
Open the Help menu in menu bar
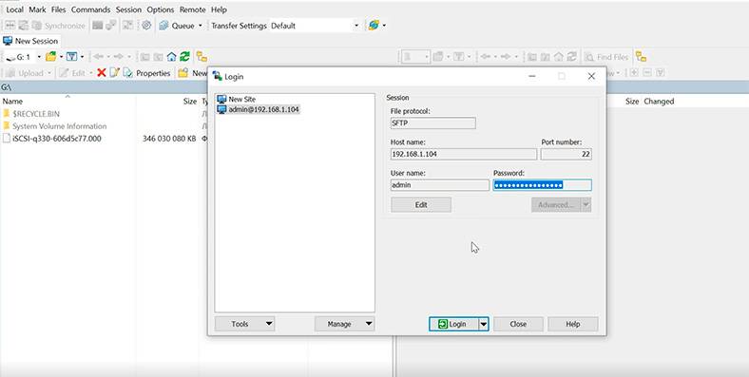tap(219, 9)
